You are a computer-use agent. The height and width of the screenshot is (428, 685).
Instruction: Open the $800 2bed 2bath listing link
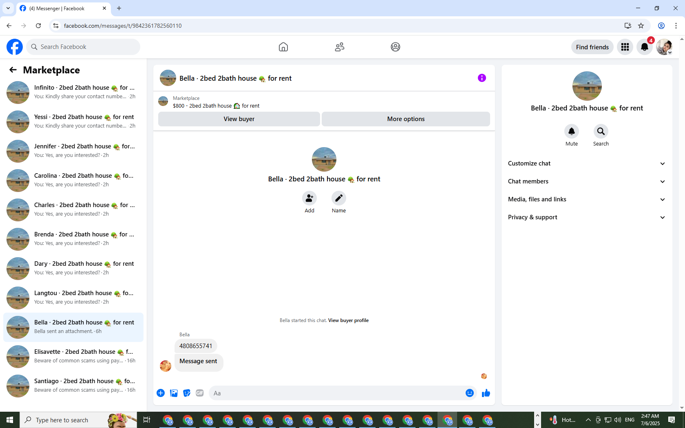216,106
